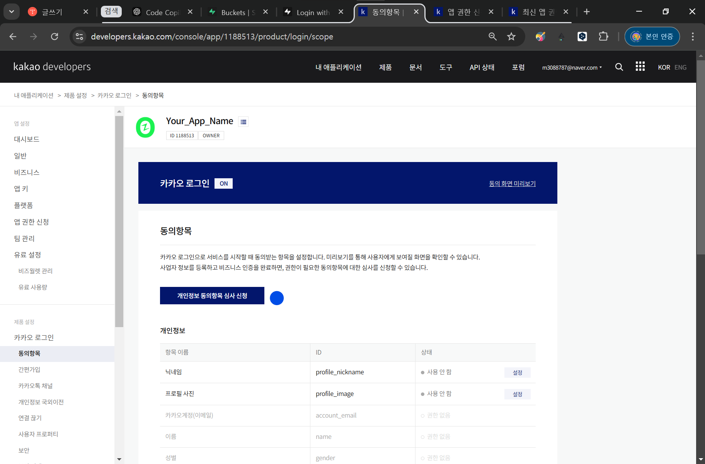
Task: Click the dark triangle extension icon
Action: pos(561,37)
